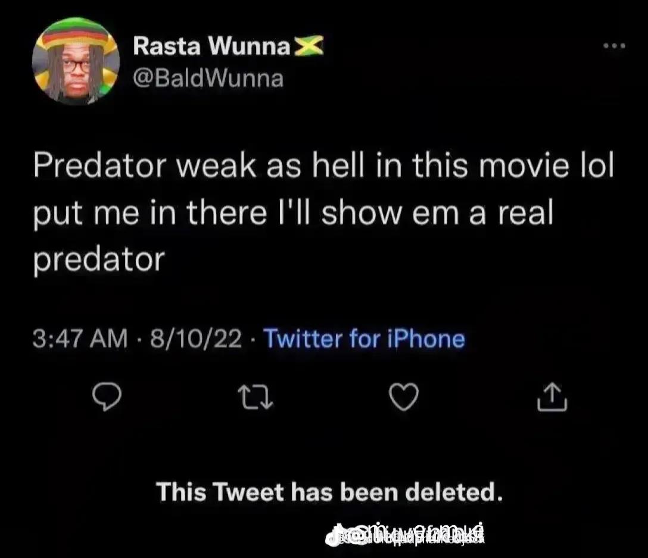Screen dimensions: 648x558
Task: Click the Jamaican flag emoji beside name
Action: (x=309, y=46)
